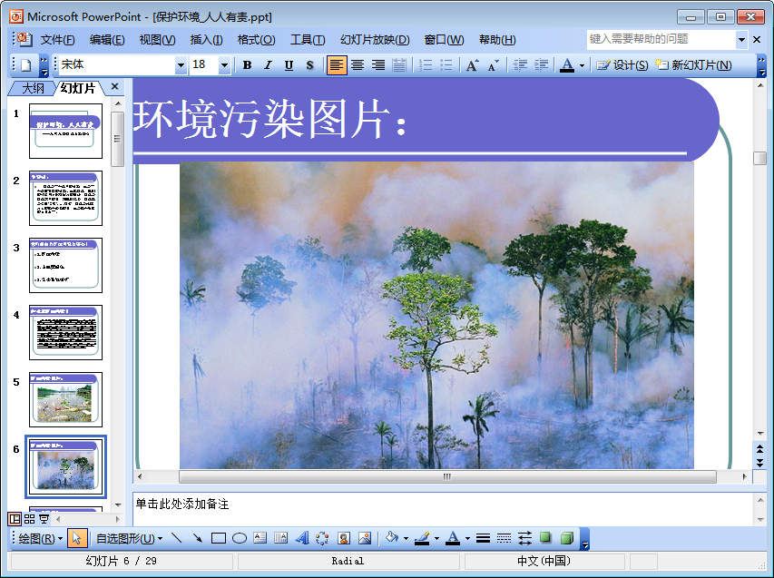The height and width of the screenshot is (578, 774).
Task: Open formatting toolbar font color dropdown arrow
Action: coord(582,65)
